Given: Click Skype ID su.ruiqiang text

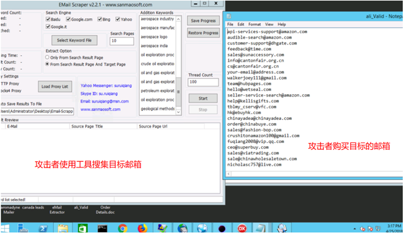Looking at the screenshot, I should tap(99, 93).
